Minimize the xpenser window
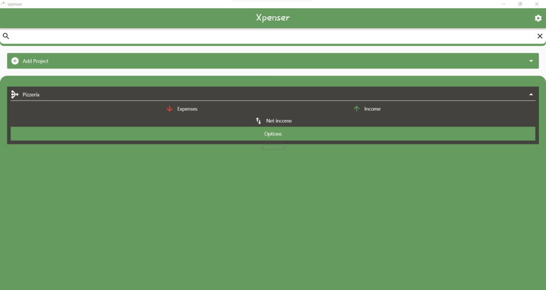Screen dimensions: 546x290 (504, 4)
